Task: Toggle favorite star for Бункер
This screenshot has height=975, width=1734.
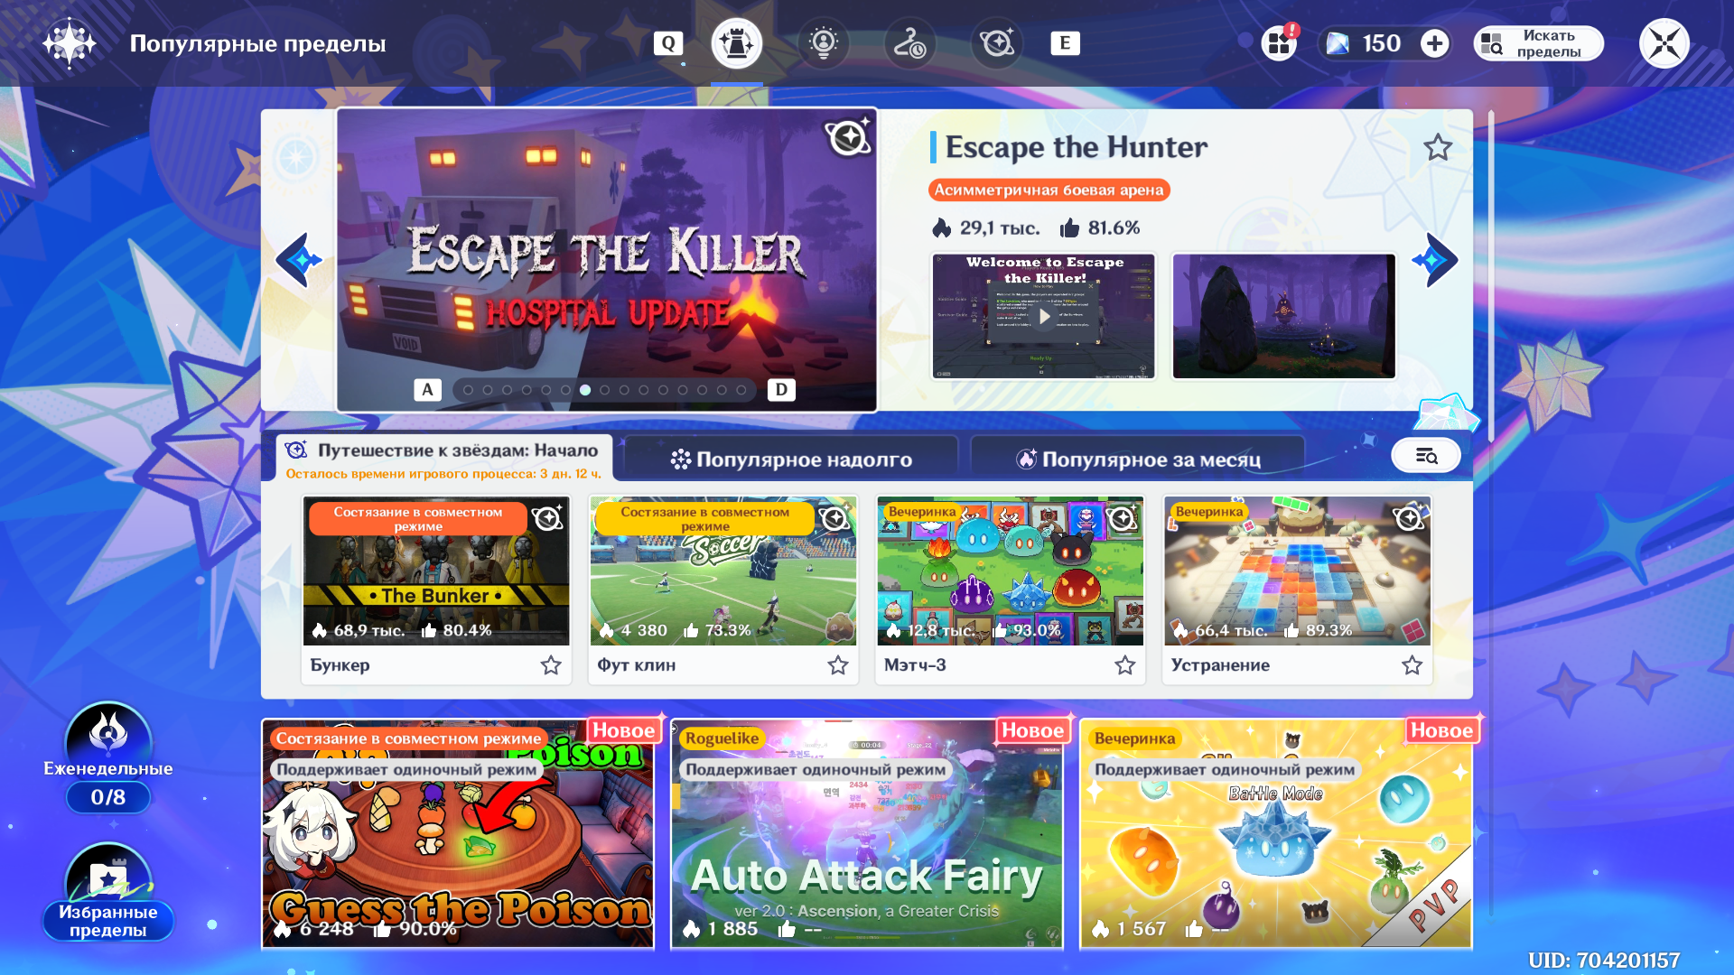Action: click(551, 665)
